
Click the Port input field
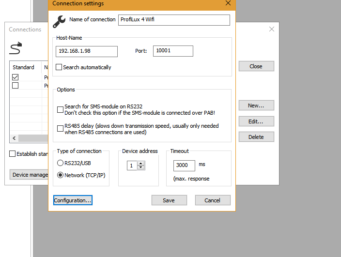173,51
